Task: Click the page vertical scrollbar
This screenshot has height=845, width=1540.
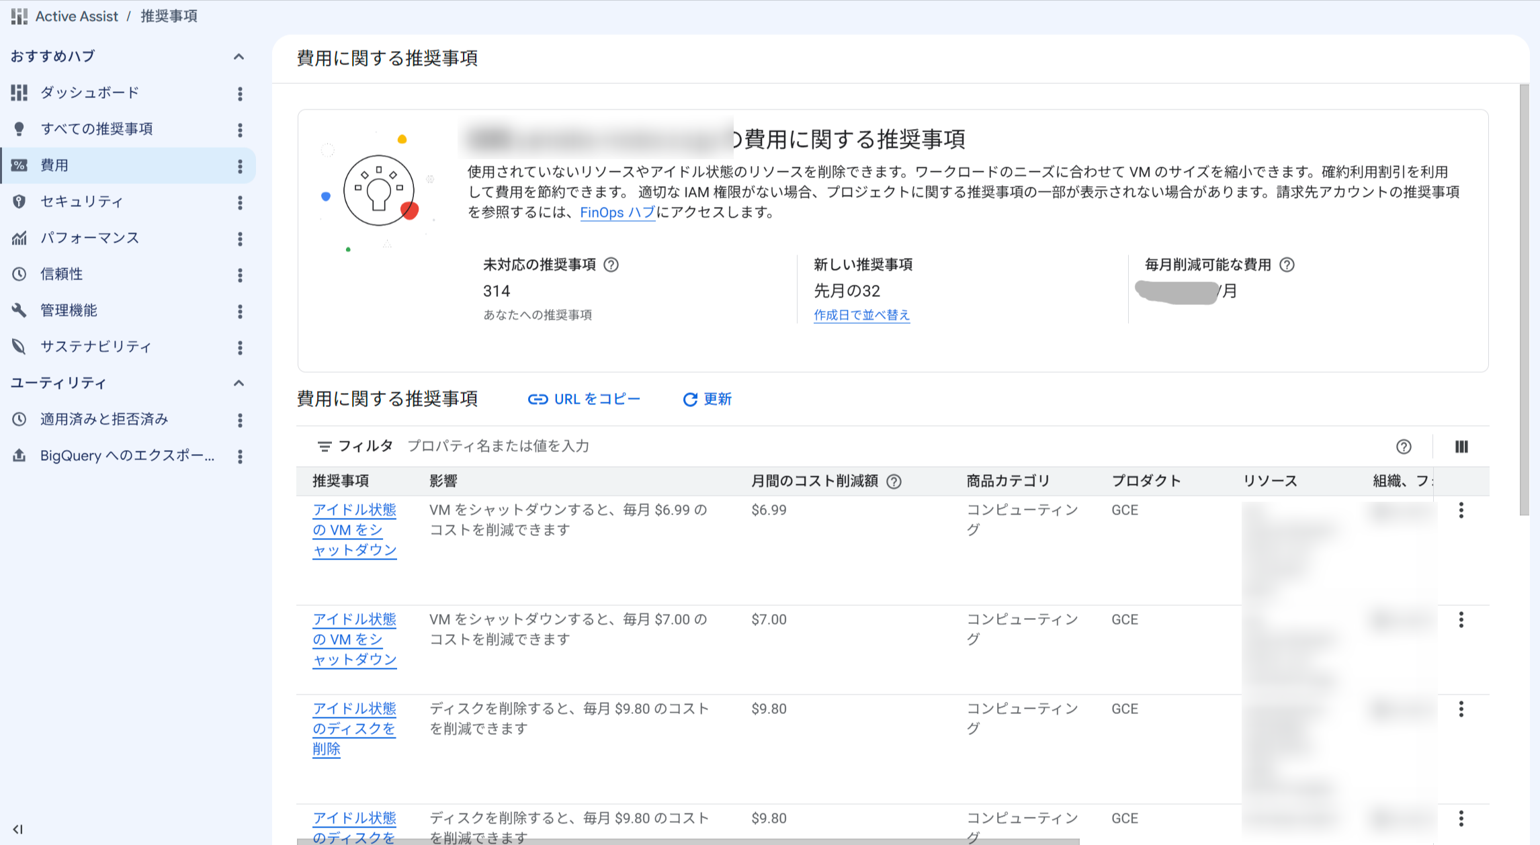Action: click(1525, 300)
